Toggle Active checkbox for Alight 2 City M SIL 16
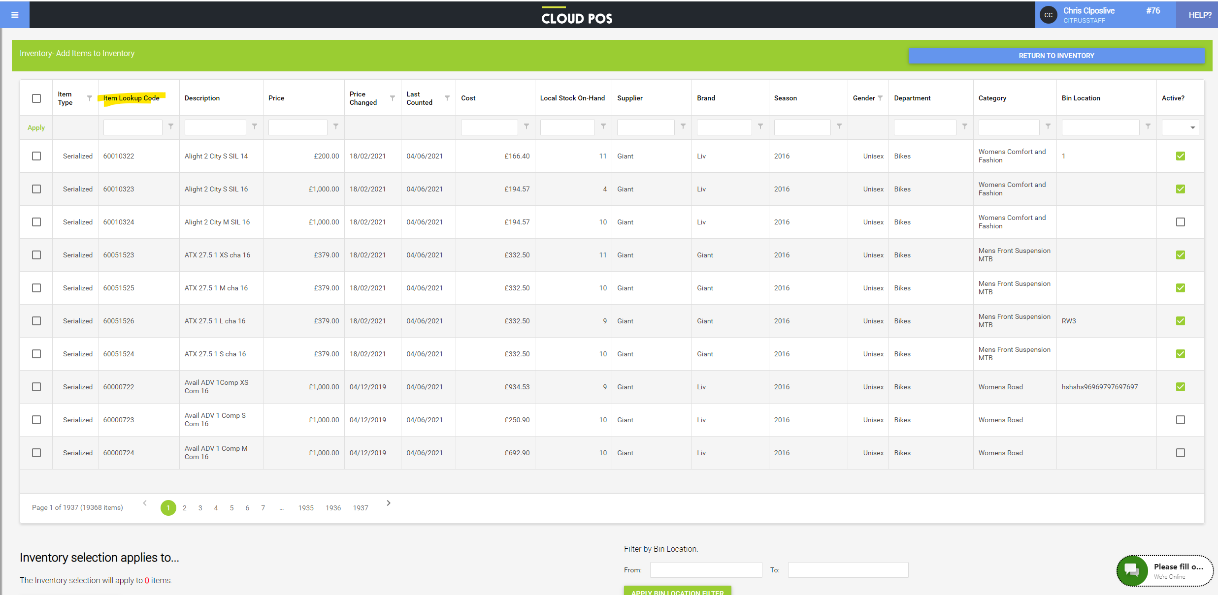This screenshot has width=1218, height=595. 1181,222
